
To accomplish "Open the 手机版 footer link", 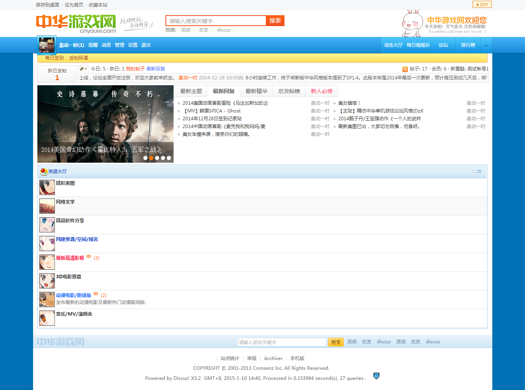I will 297,358.
